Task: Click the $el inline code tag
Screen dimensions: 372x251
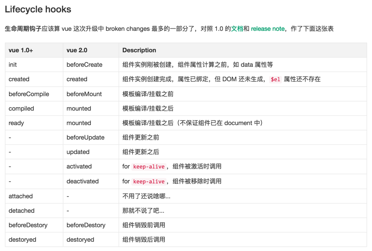Action: (275, 79)
